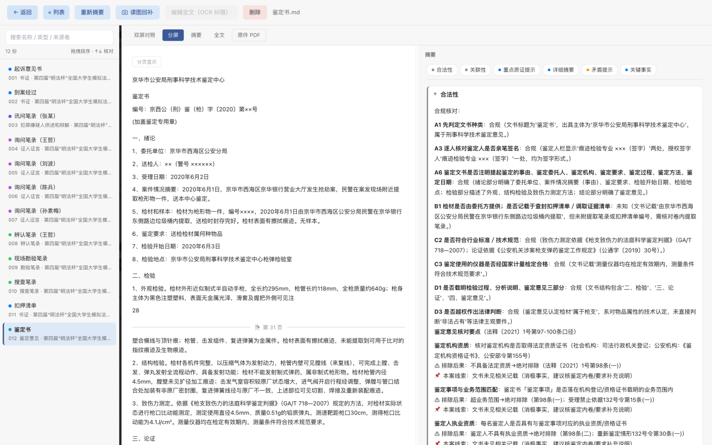Click the 鉴定书.md file name
The height and width of the screenshot is (445, 712).
[286, 12]
